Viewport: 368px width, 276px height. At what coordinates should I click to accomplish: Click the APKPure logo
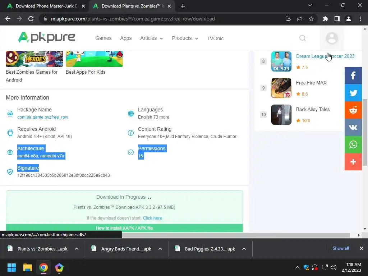click(x=47, y=37)
